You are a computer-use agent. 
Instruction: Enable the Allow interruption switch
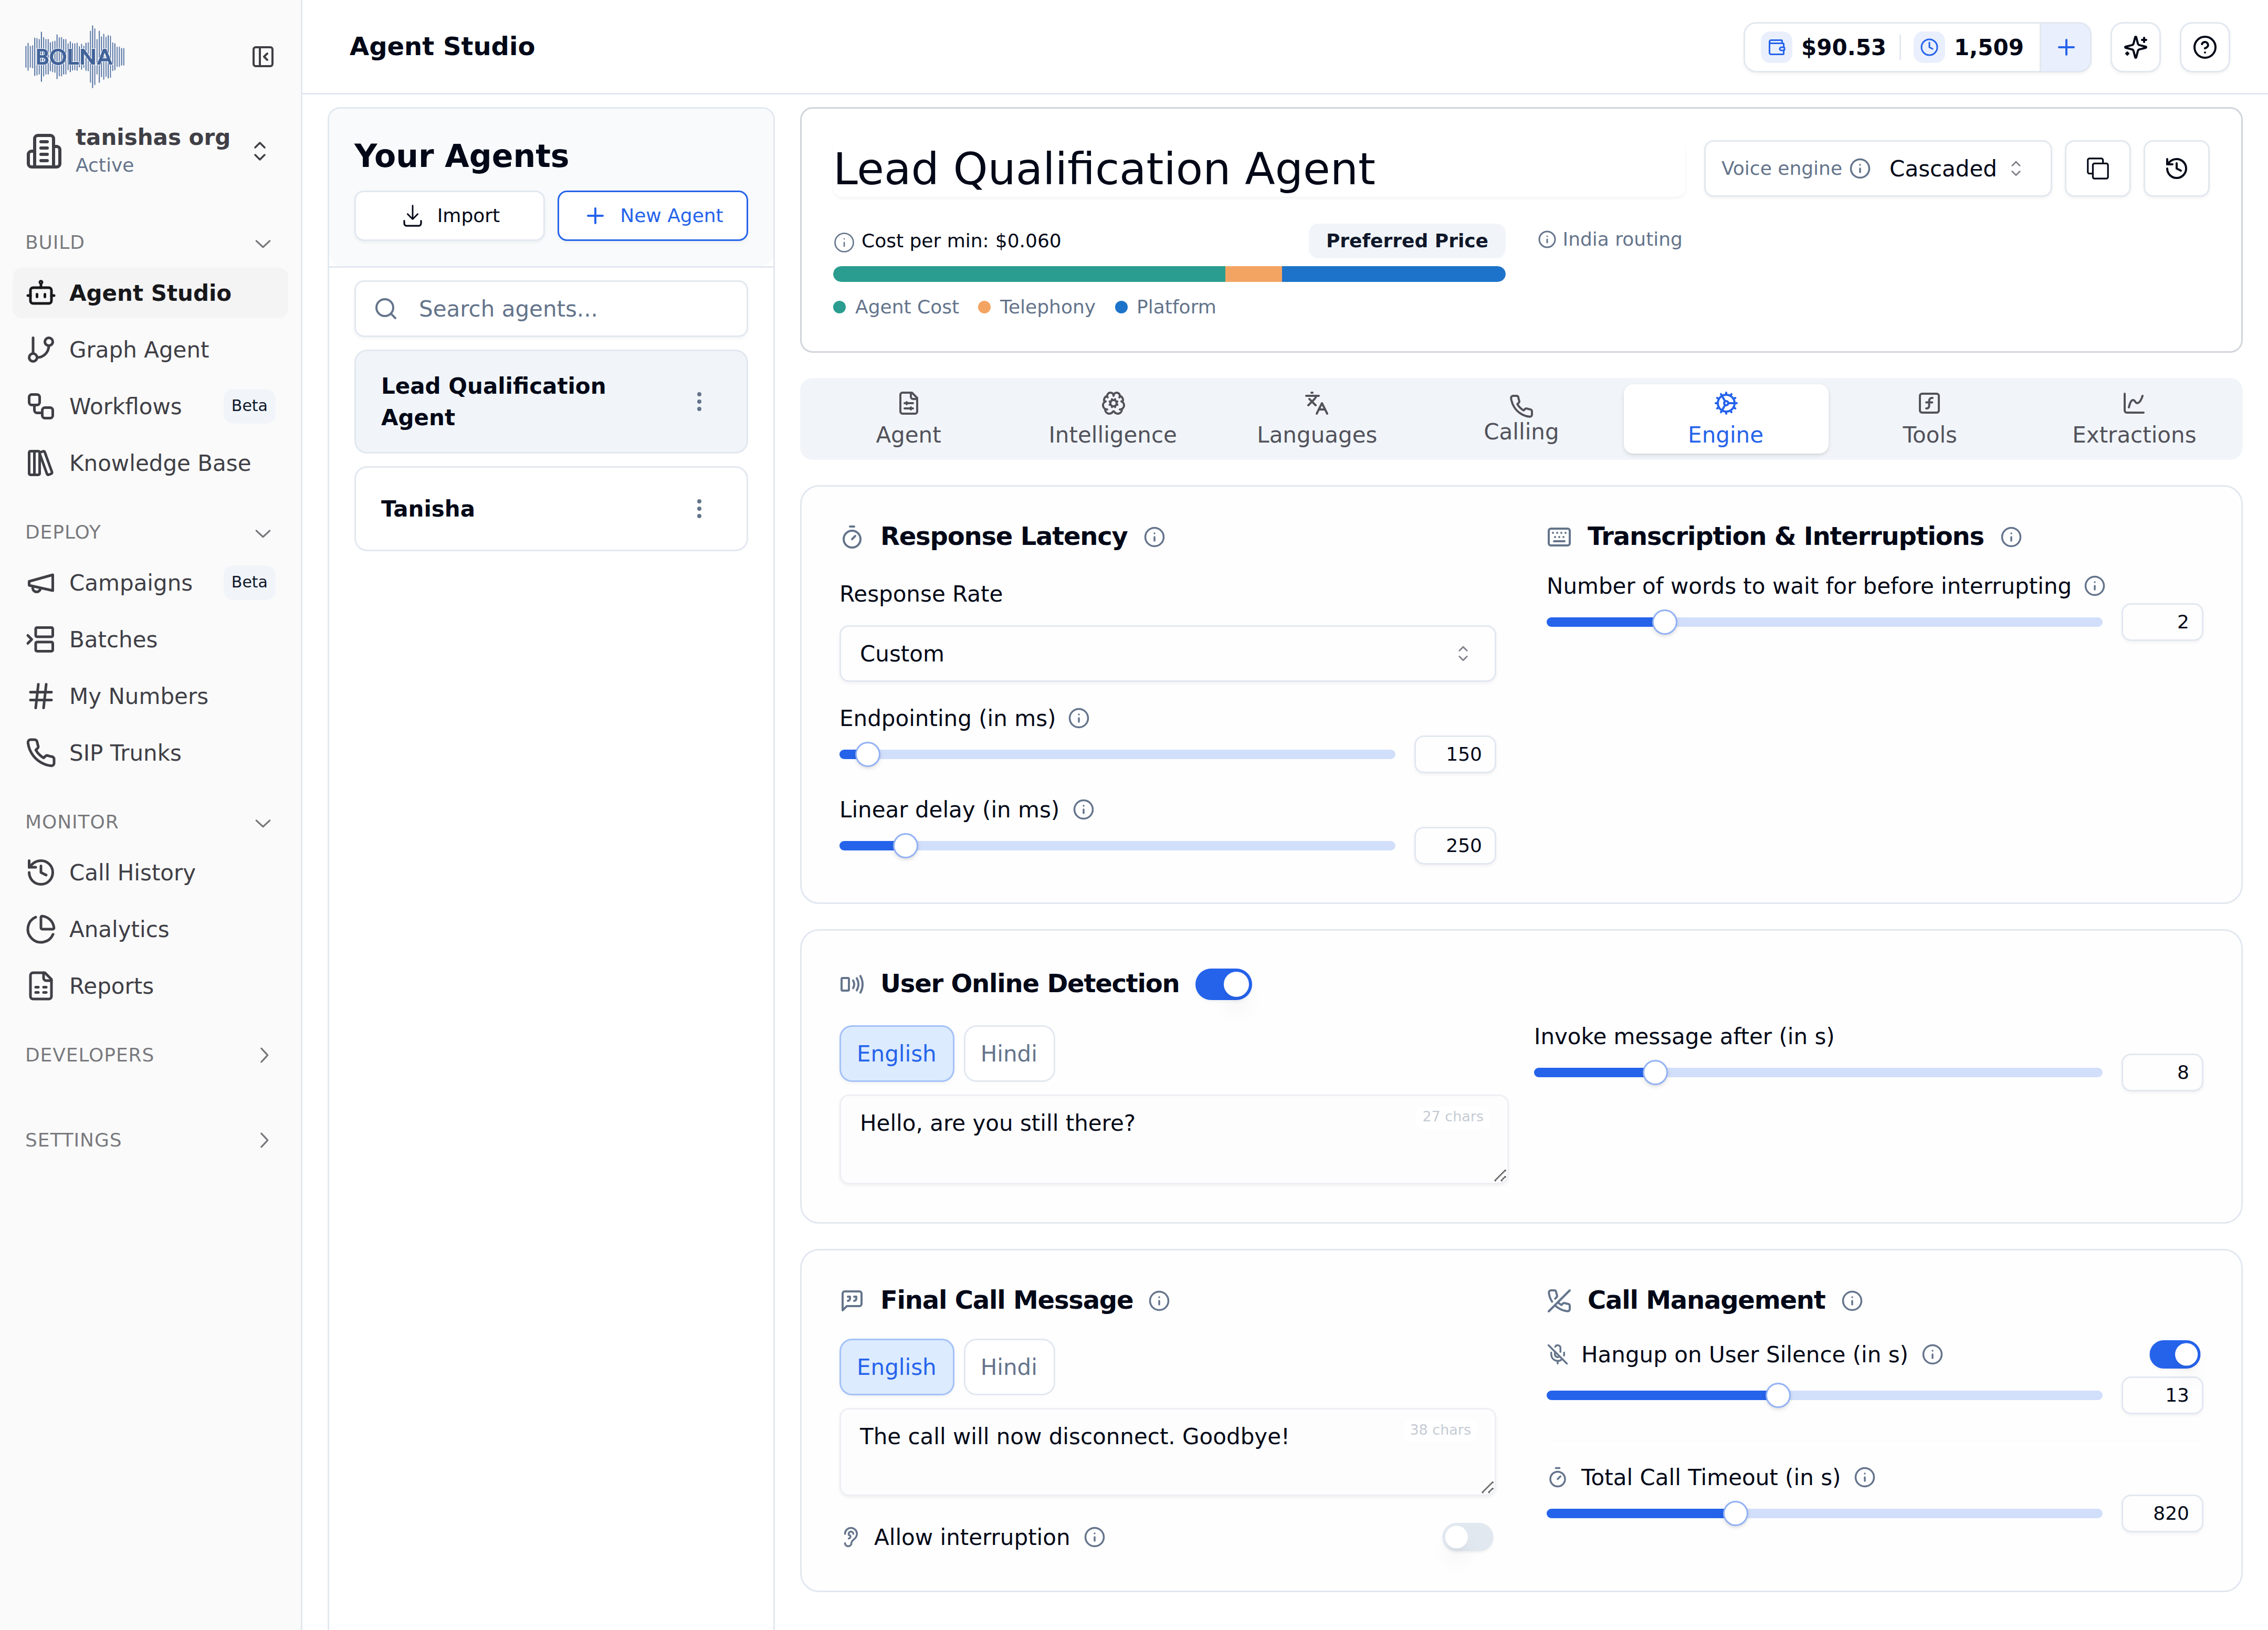[1467, 1537]
